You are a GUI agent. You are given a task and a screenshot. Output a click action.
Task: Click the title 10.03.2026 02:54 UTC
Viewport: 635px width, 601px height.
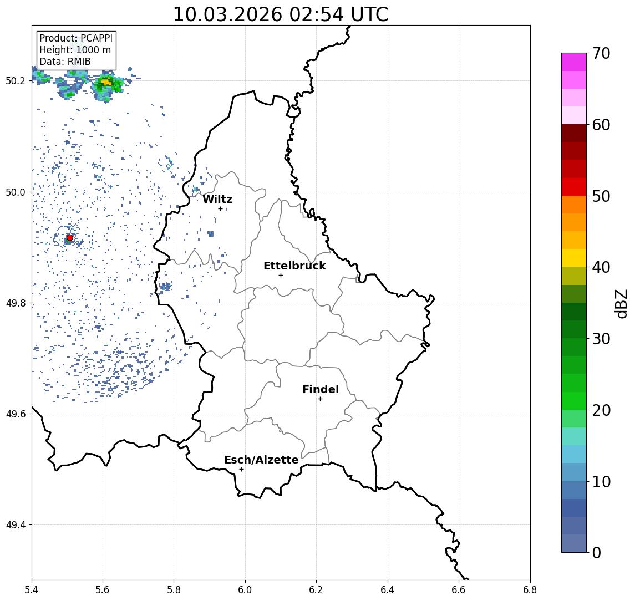[x=281, y=14]
